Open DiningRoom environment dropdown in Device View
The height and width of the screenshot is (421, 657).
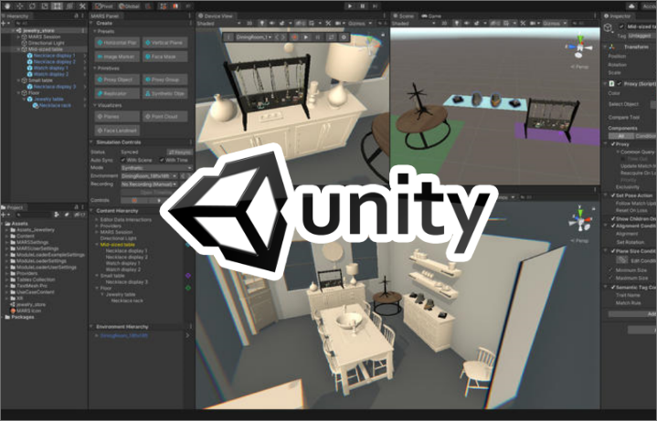coord(254,37)
